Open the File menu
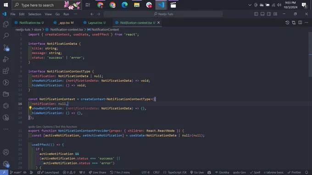This screenshot has width=312, height=175. point(13,14)
